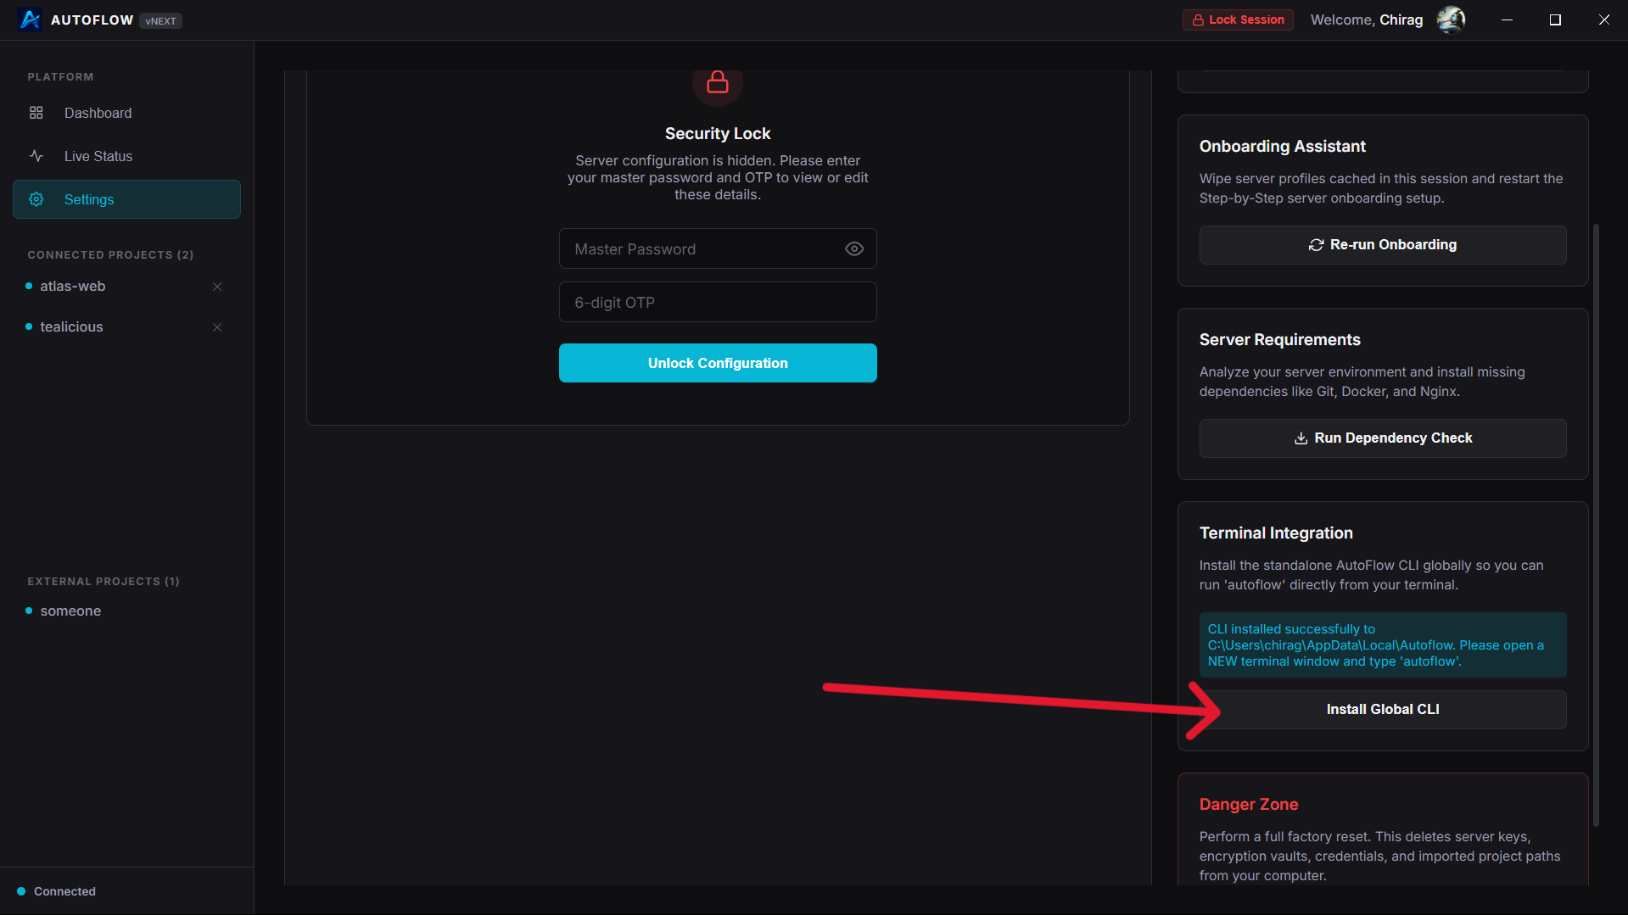Click the user avatar picture

coord(1451,20)
